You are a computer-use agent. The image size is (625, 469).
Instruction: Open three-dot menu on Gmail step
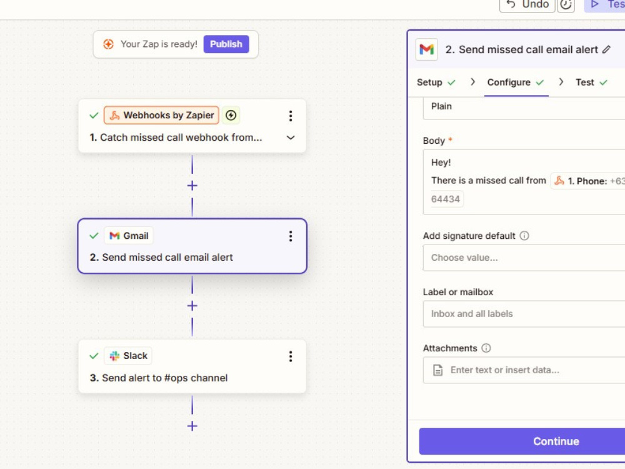(291, 236)
